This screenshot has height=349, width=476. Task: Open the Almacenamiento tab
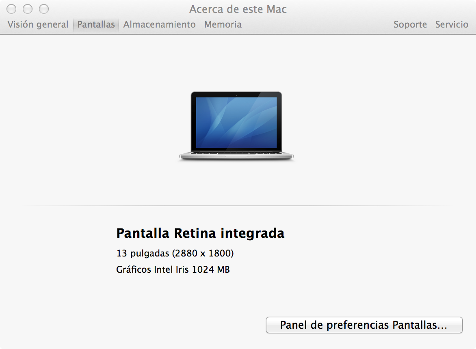point(159,24)
